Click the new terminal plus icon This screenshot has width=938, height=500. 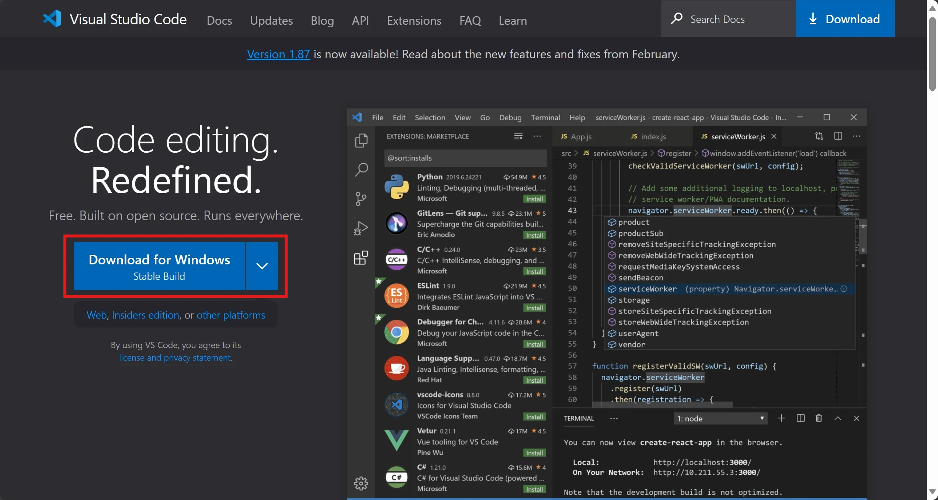coord(781,418)
